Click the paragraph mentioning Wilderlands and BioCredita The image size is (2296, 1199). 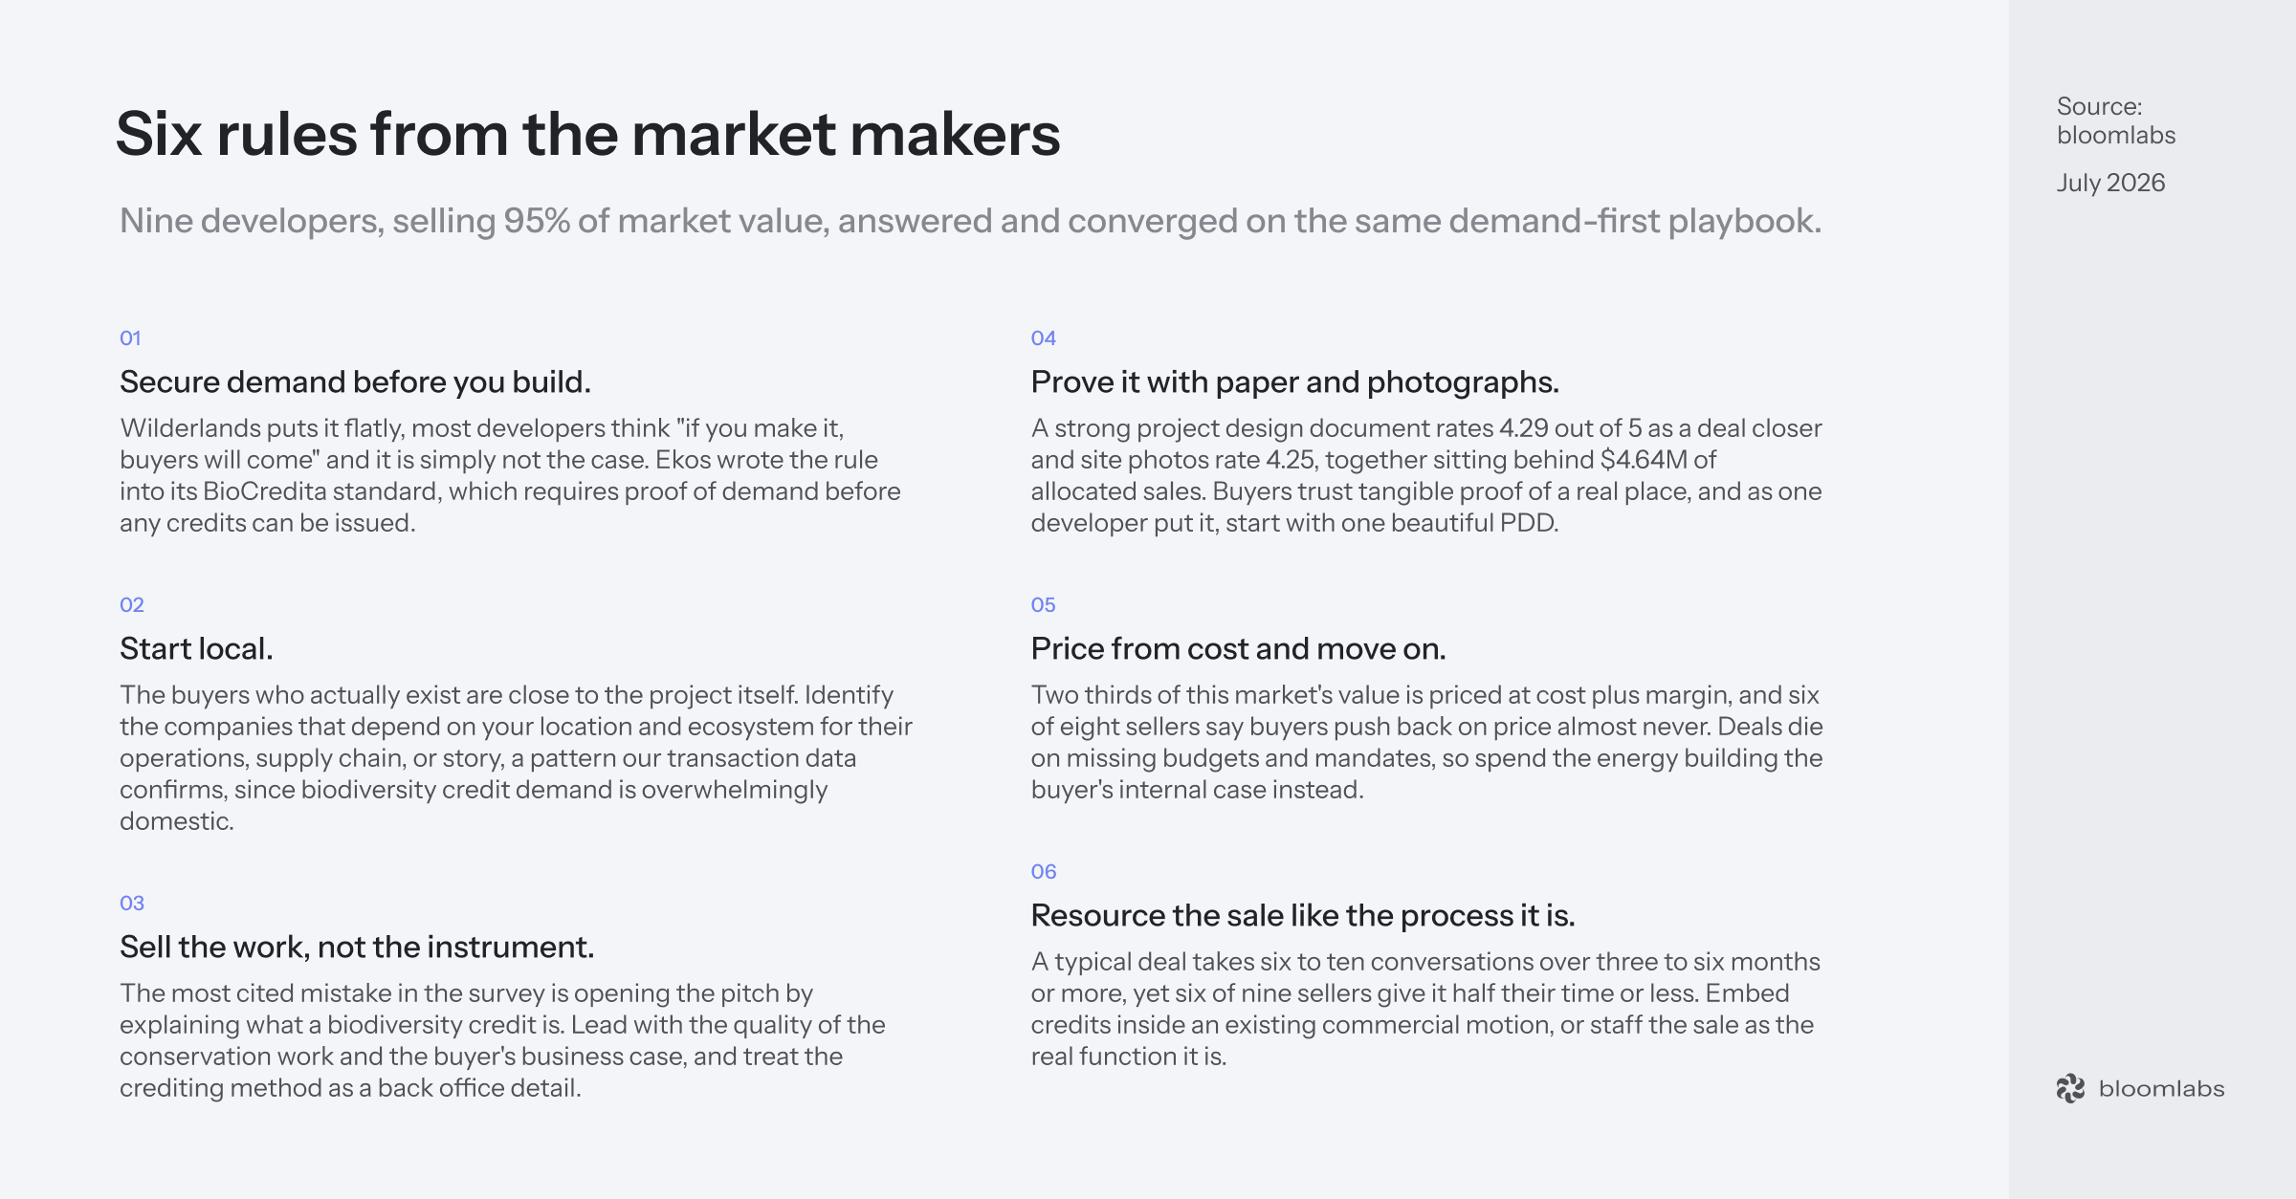tap(510, 475)
